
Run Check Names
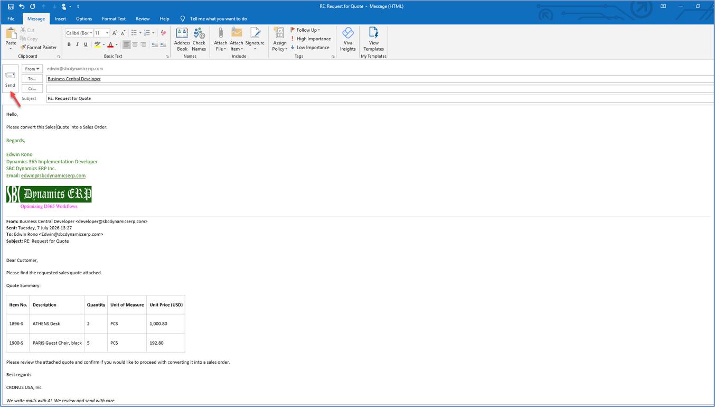click(x=199, y=39)
